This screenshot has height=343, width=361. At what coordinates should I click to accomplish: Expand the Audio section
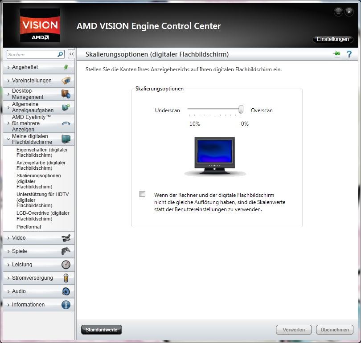click(39, 291)
